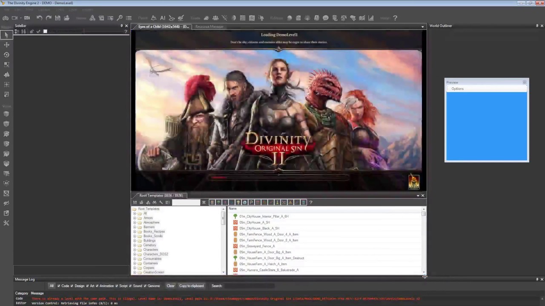Click the binoculars icon in the top toolbar

coord(5,18)
